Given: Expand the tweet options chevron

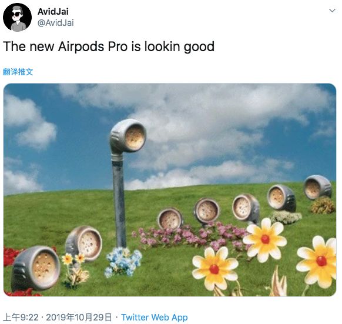Looking at the screenshot, I should click(332, 11).
